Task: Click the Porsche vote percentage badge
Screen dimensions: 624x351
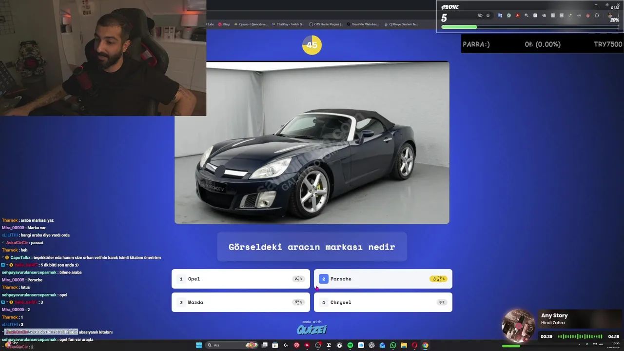Action: click(438, 279)
